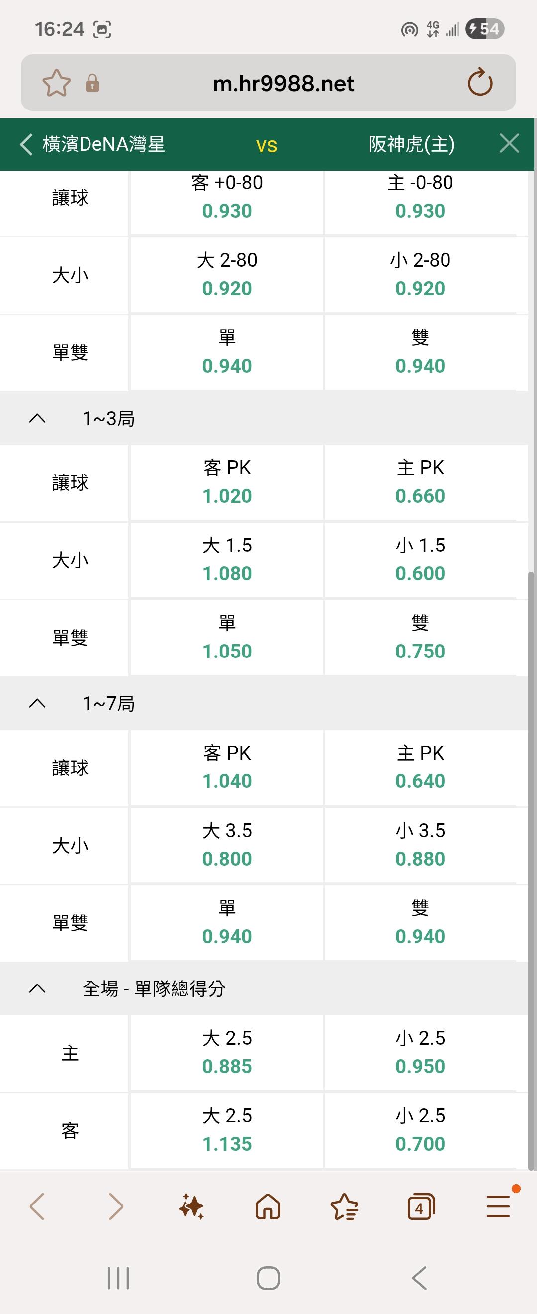The image size is (537, 1314).
Task: Choose 小 3.5 at odds 0.880
Action: pyautogui.click(x=420, y=845)
